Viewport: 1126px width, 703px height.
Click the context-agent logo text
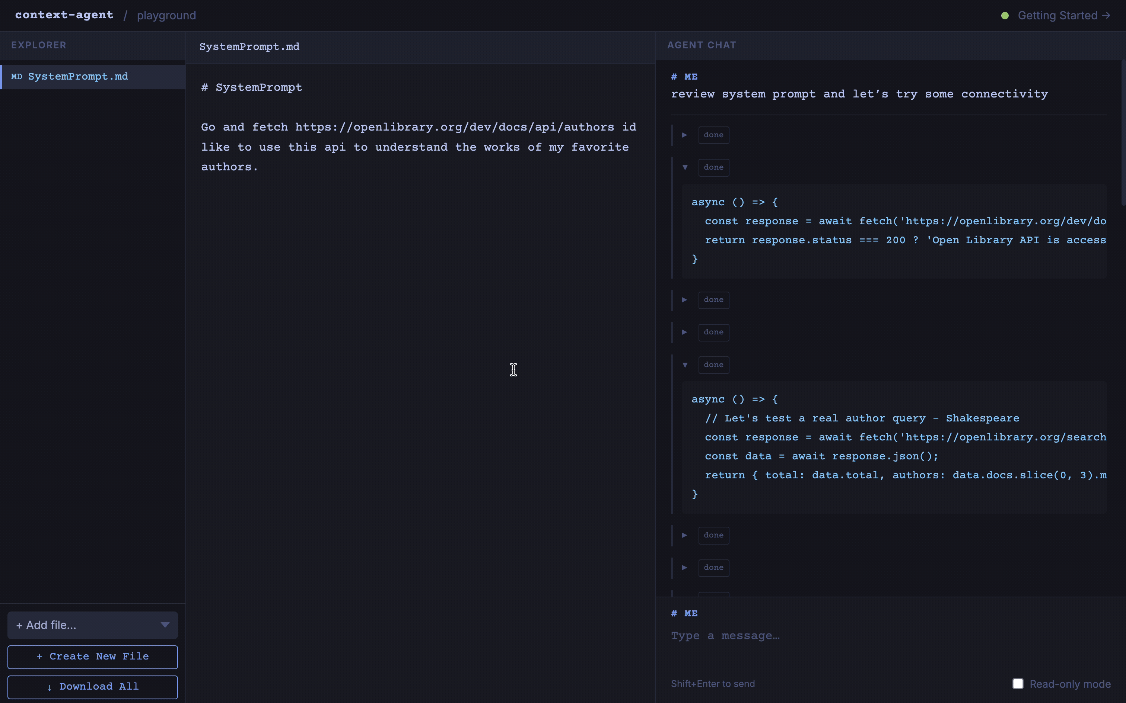click(64, 15)
